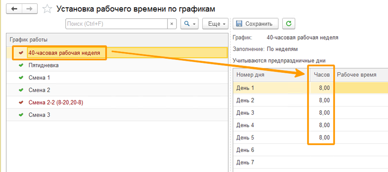The width and height of the screenshot is (388, 172).
Task: Open the magnifier search dropdown
Action: [x=190, y=24]
